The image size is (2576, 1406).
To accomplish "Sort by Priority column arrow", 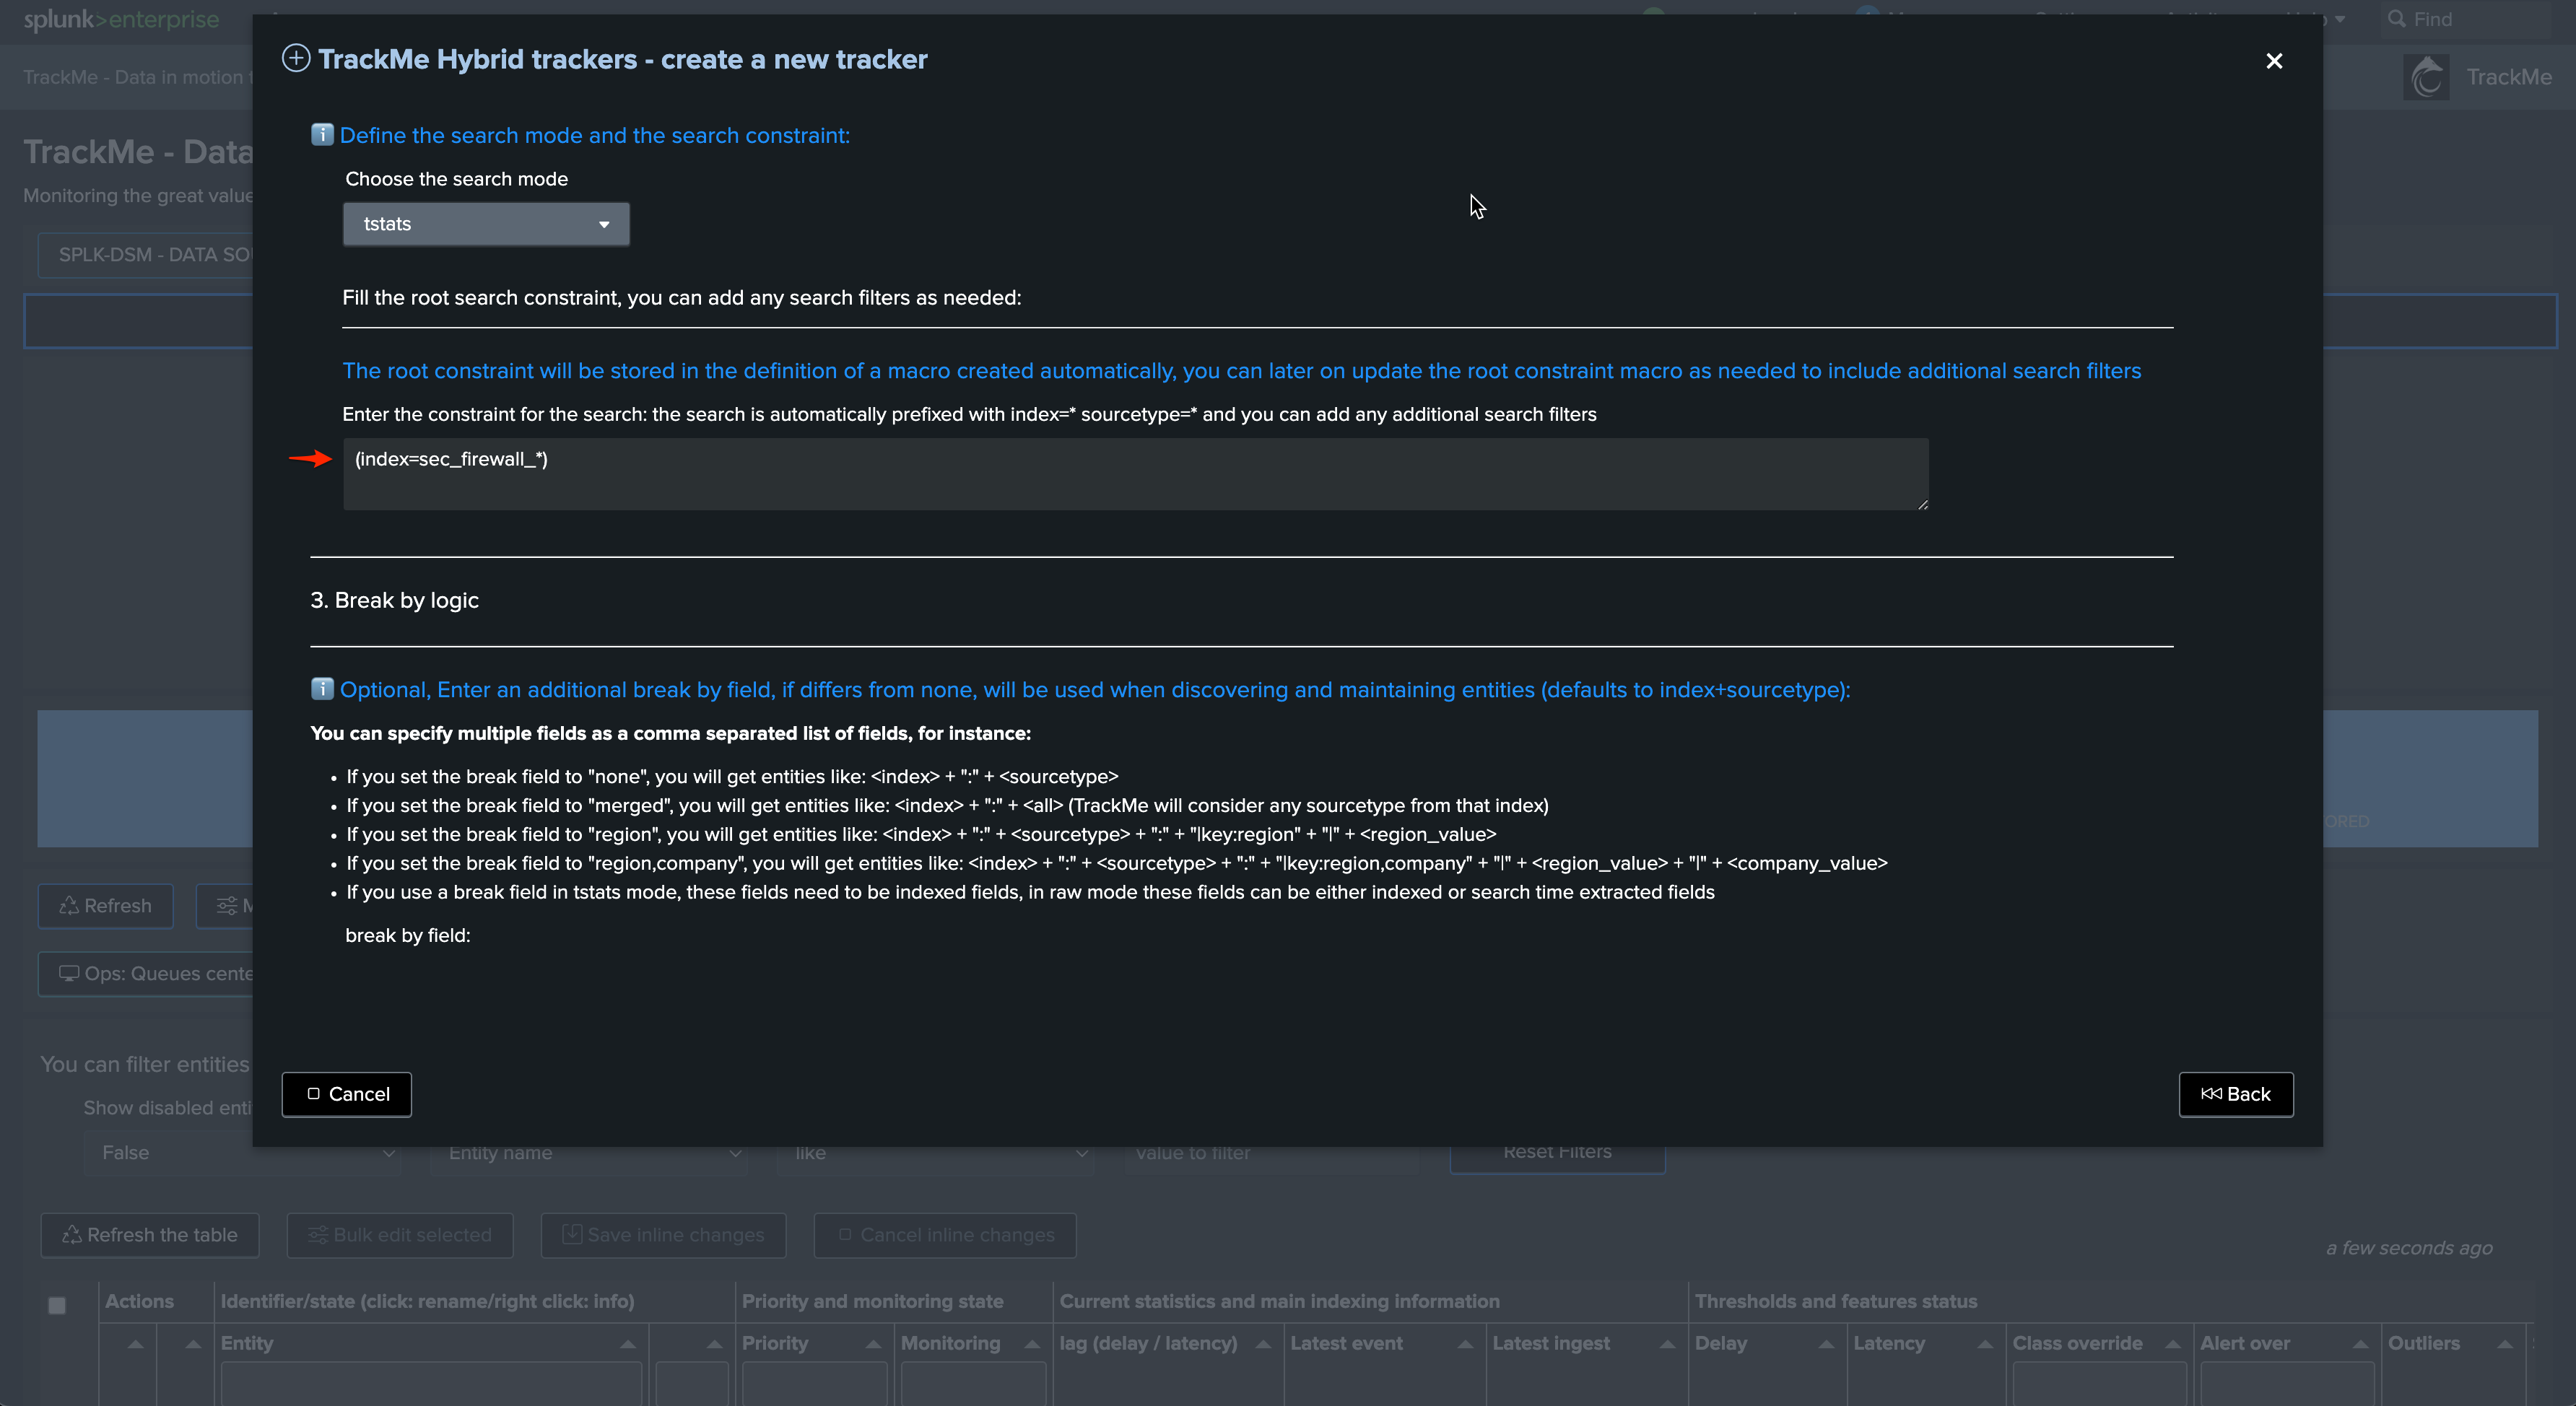I will pos(873,1344).
